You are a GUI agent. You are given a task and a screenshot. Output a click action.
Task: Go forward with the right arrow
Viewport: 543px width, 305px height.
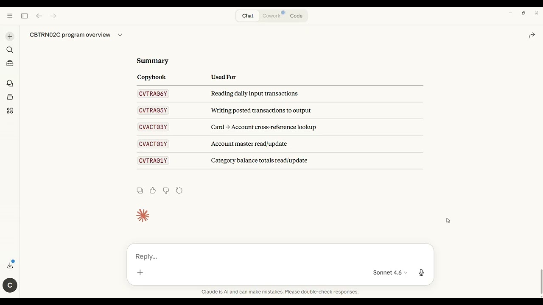coord(53,16)
